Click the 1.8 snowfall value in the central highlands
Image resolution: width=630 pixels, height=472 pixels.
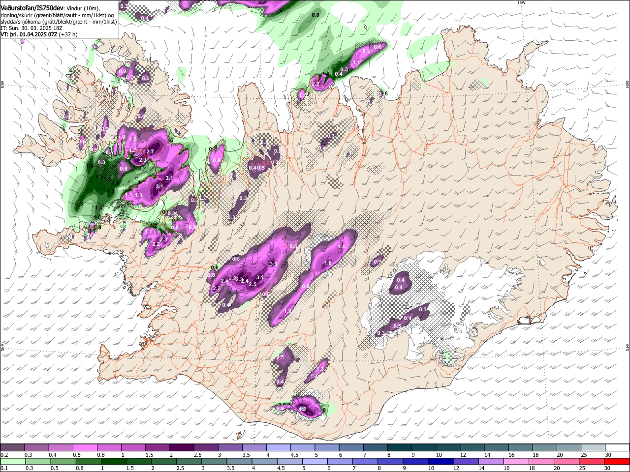pyautogui.click(x=328, y=264)
